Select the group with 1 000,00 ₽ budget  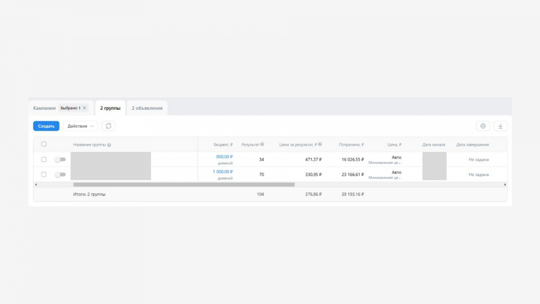(x=44, y=175)
